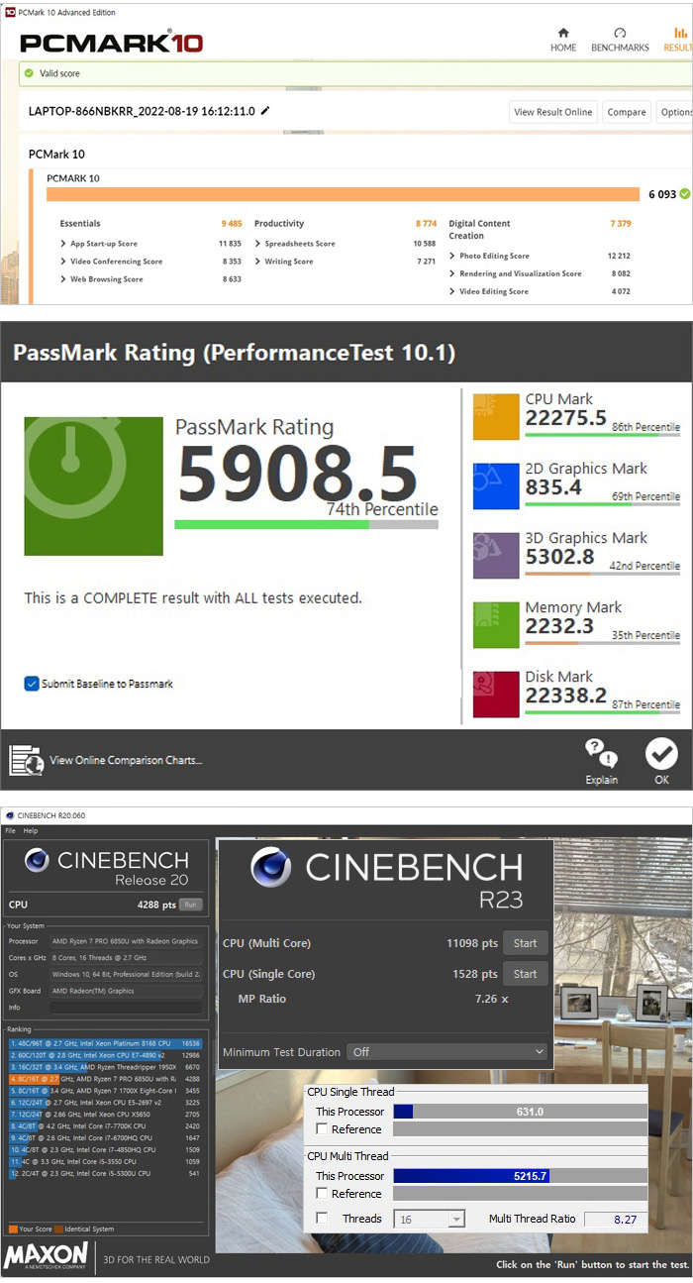Click the orange PCMARK 10 score bar

pos(343,194)
